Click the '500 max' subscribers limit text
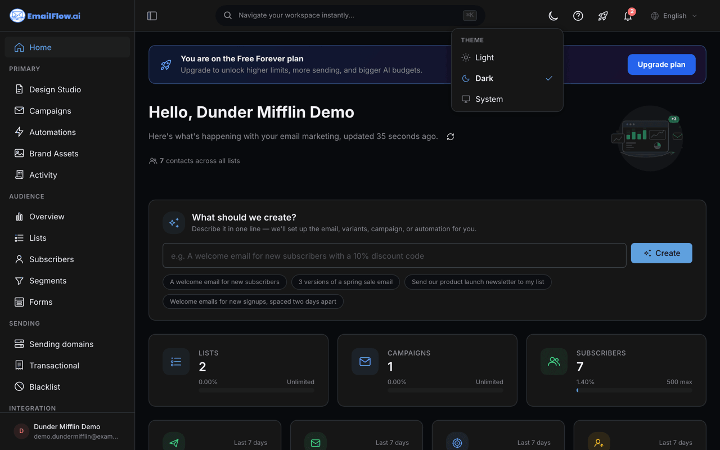The width and height of the screenshot is (720, 450). pyautogui.click(x=679, y=382)
